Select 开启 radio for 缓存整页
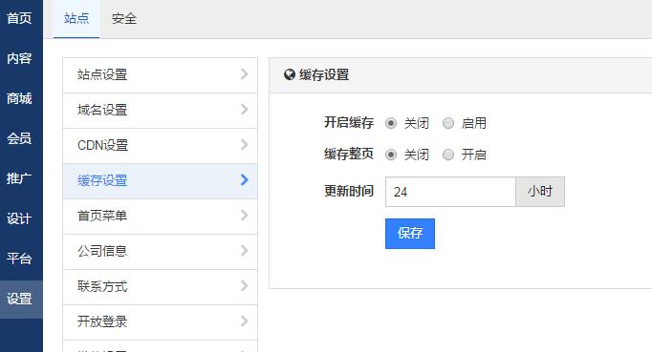652x352 pixels. [448, 155]
